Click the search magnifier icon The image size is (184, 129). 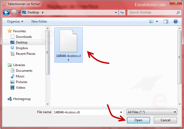click(x=178, y=12)
